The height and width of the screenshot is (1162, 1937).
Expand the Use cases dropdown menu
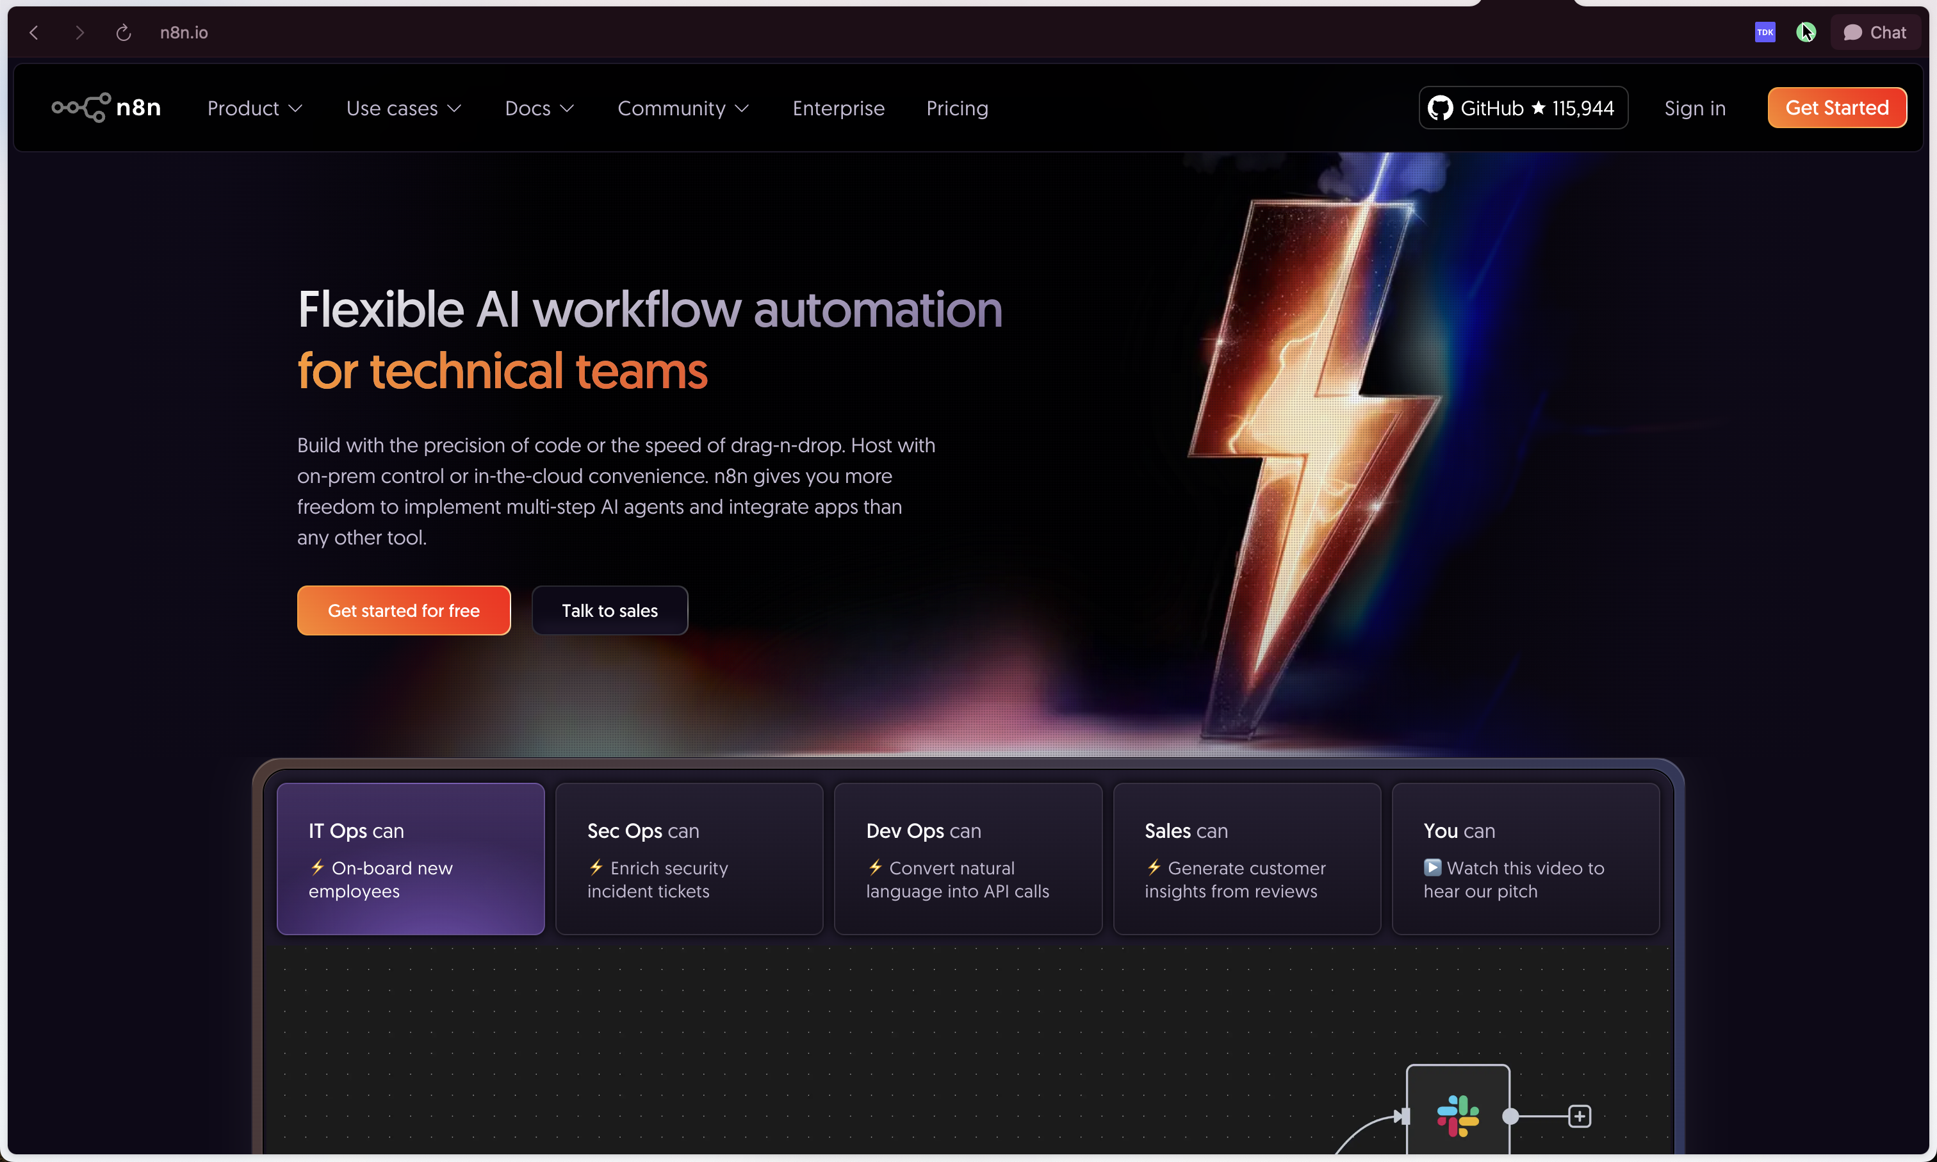tap(404, 108)
